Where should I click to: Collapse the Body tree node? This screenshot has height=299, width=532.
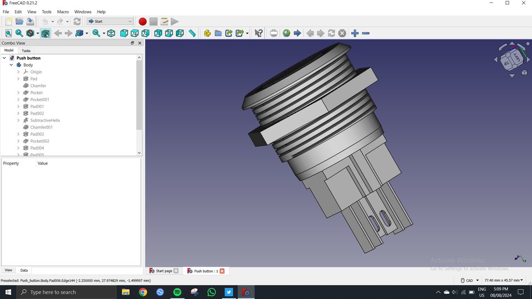point(12,65)
